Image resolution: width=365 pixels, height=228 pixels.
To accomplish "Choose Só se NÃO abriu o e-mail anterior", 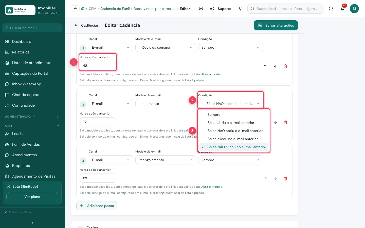I will coord(234,131).
